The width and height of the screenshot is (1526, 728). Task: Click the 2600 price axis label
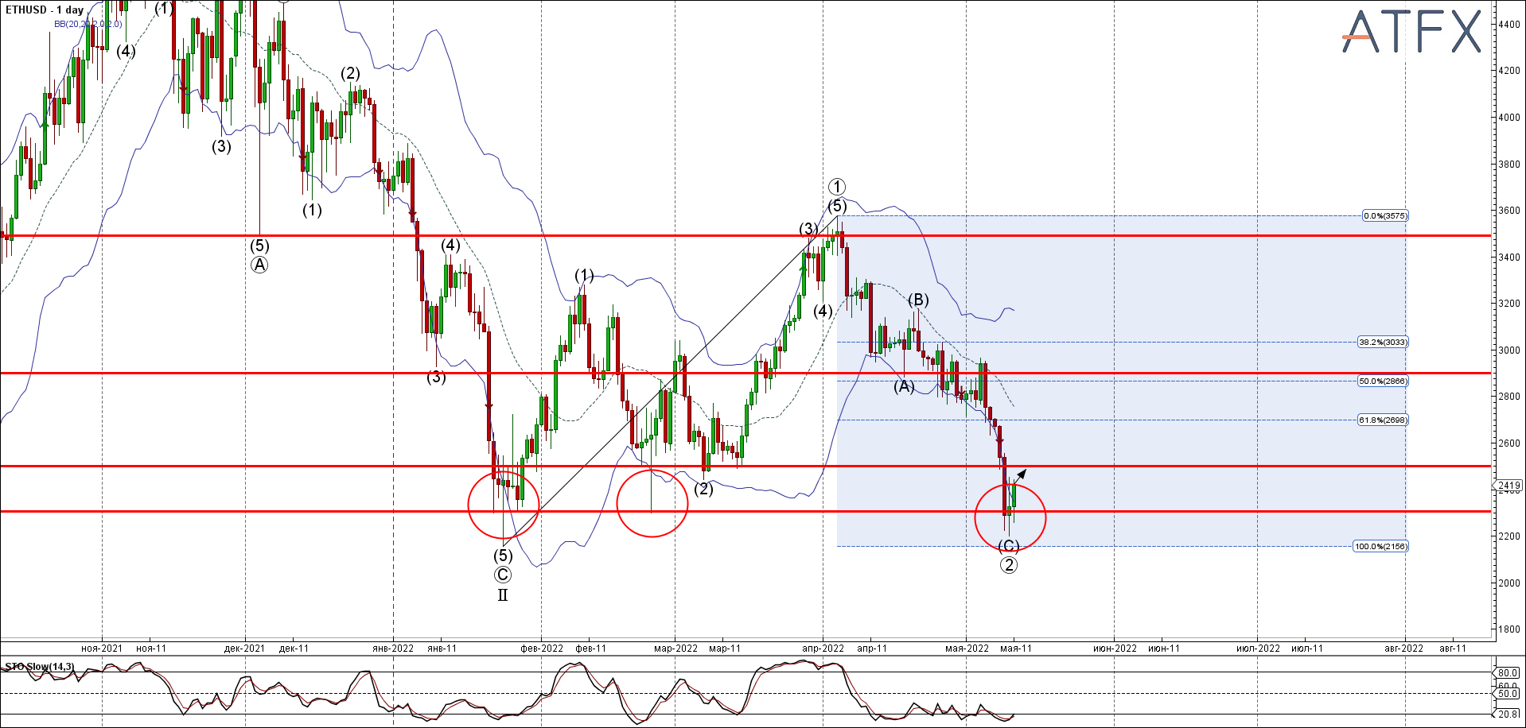1508,443
